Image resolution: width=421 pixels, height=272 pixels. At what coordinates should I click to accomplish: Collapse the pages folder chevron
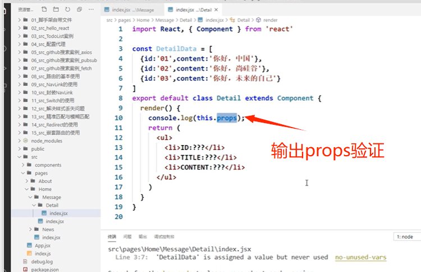[23, 173]
